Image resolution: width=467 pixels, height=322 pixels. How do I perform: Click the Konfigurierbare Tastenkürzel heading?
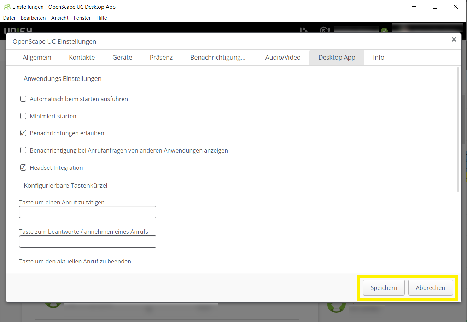(x=65, y=186)
